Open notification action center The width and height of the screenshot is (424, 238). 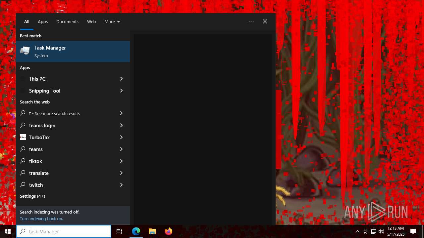point(413,231)
